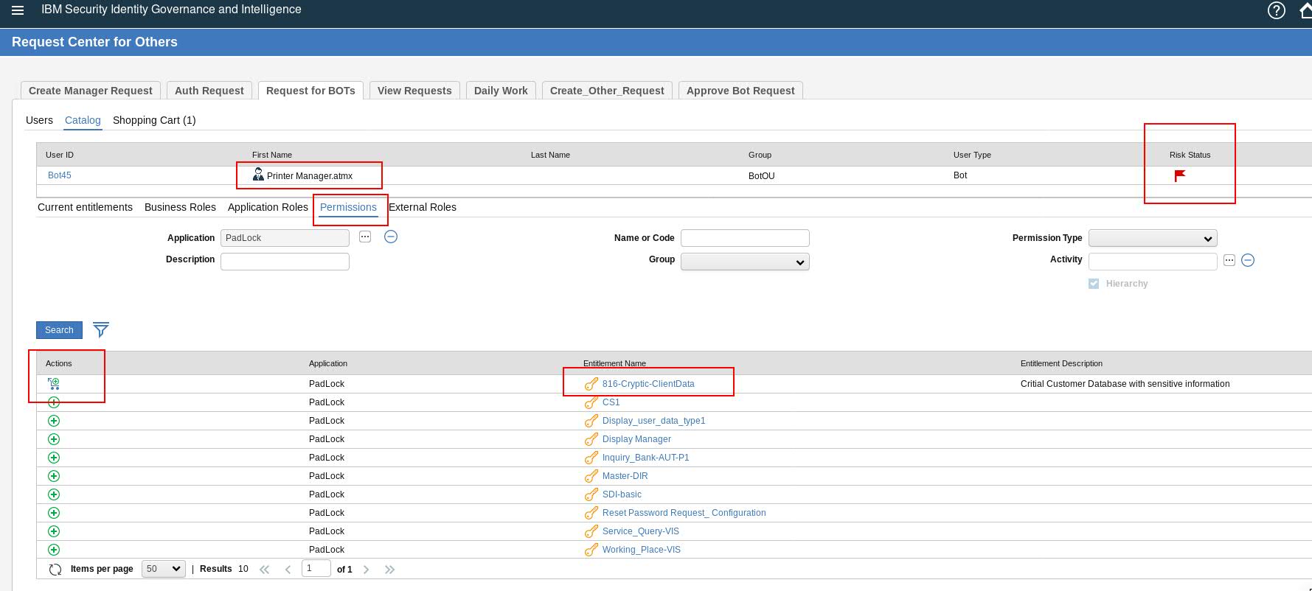Viewport: 1312px width, 591px height.
Task: Clear the Activity field minus icon
Action: tap(1248, 260)
